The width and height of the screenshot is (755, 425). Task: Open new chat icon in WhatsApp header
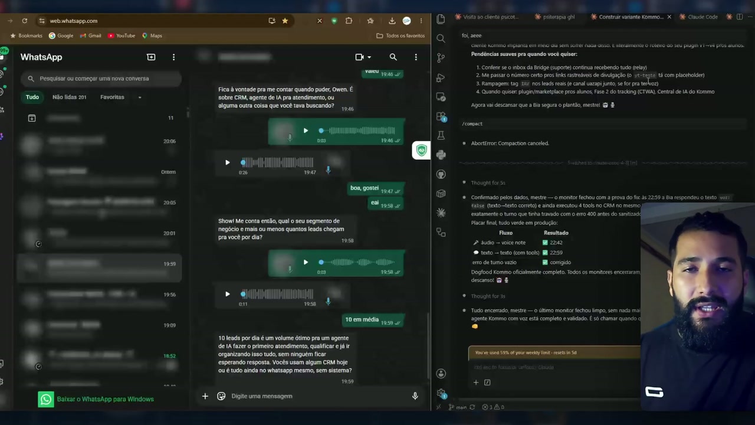(x=151, y=57)
